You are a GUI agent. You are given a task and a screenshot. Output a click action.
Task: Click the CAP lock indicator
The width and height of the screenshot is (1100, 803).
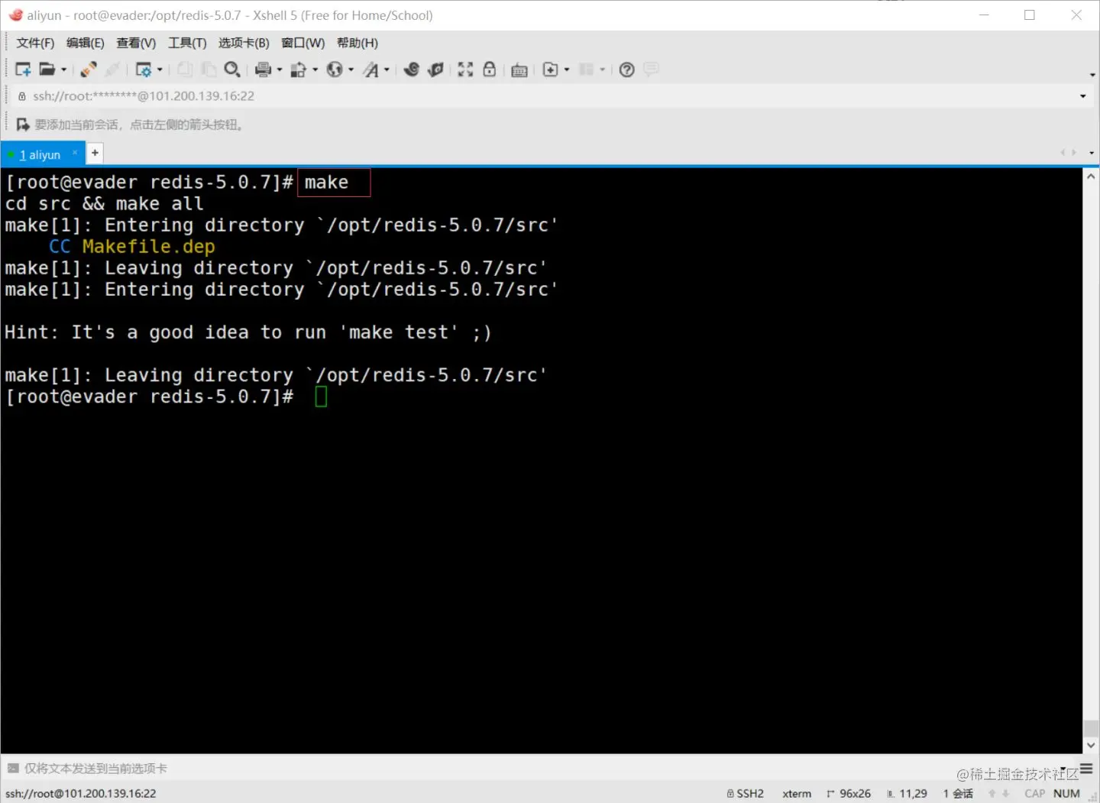point(1035,794)
